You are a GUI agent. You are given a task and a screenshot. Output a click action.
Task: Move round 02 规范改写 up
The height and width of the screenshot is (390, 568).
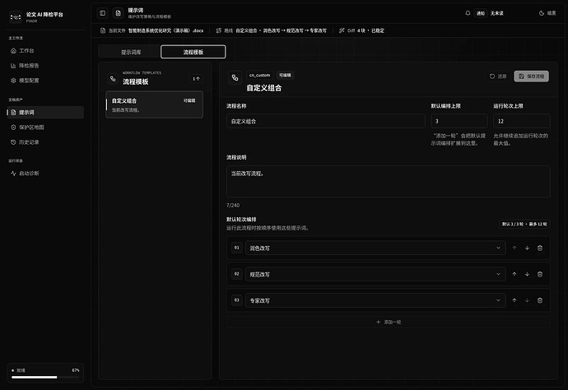point(514,274)
